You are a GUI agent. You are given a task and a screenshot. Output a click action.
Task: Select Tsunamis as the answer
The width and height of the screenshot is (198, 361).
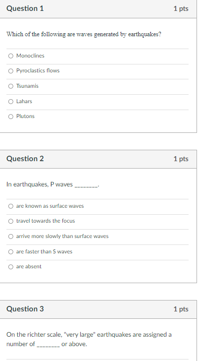coord(11,86)
